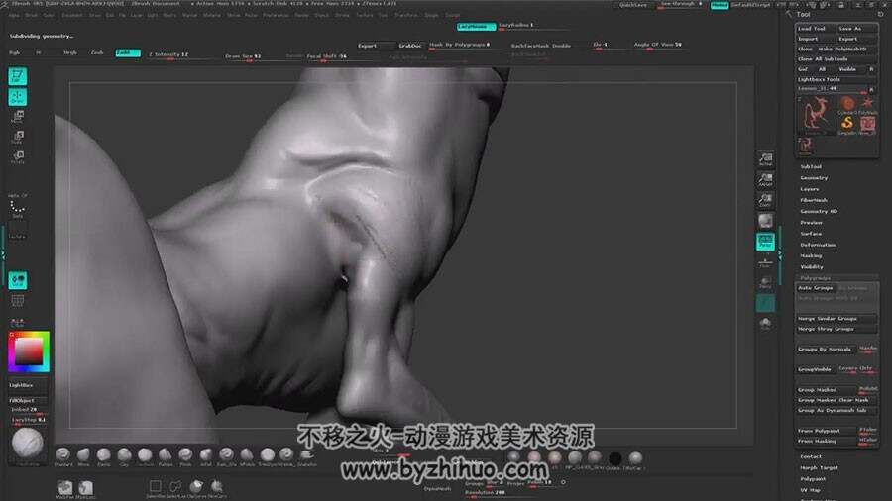
Task: Click the QuickSave button
Action: 633,5
